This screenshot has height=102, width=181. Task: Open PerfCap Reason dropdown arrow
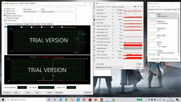(113, 48)
